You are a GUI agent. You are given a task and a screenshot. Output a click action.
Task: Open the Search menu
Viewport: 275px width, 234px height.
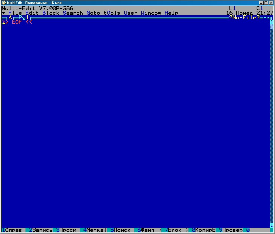click(x=73, y=13)
